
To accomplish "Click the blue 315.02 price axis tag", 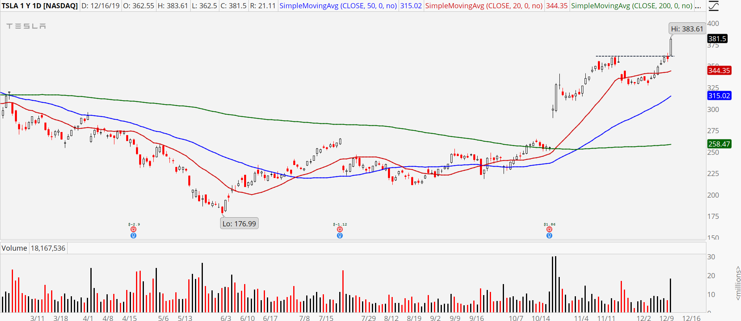I will 719,95.
